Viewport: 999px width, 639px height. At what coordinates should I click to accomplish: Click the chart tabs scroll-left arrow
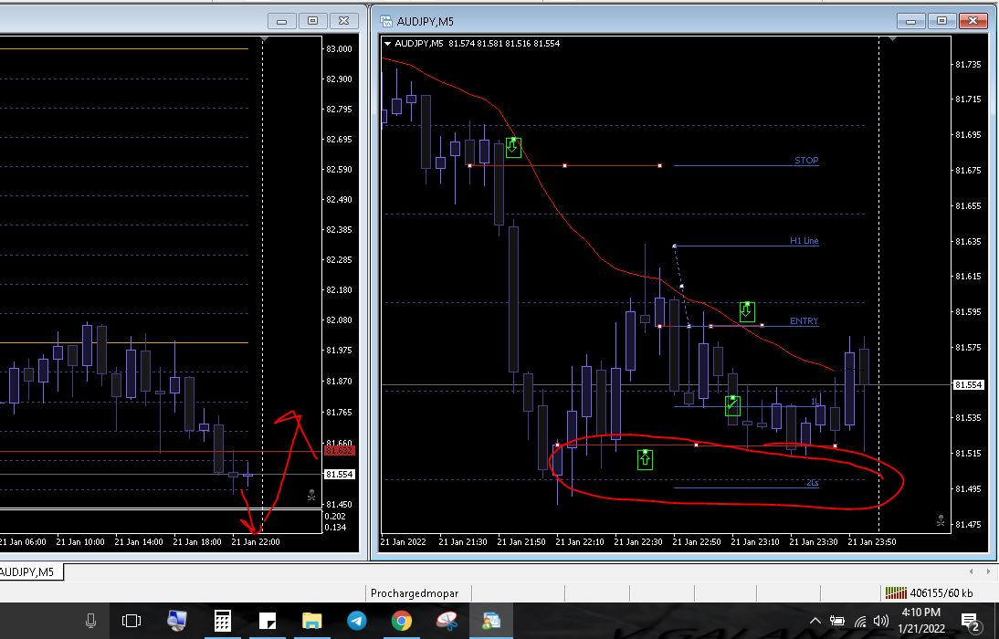pos(971,571)
